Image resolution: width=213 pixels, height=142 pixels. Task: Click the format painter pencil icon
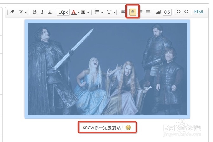pyautogui.click(x=21, y=12)
